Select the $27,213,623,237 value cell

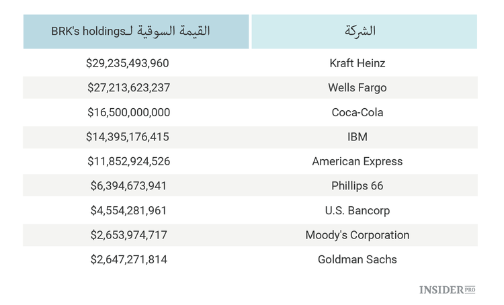point(128,88)
